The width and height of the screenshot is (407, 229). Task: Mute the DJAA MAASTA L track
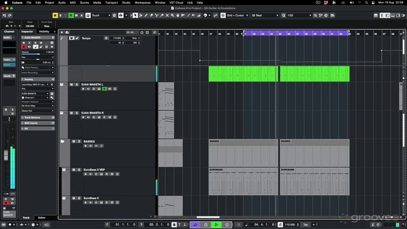[x=71, y=85]
